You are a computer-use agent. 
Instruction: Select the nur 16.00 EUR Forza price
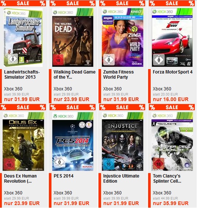pos(171,99)
